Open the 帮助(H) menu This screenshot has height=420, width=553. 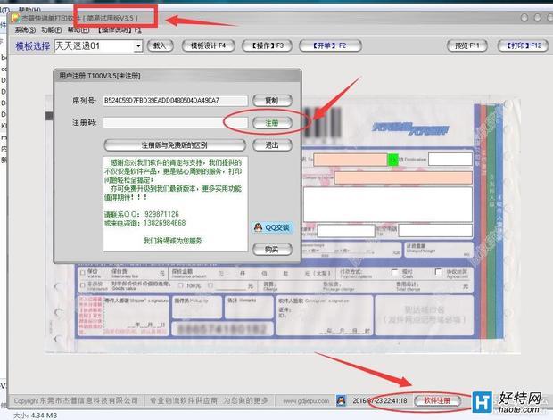pyautogui.click(x=78, y=30)
